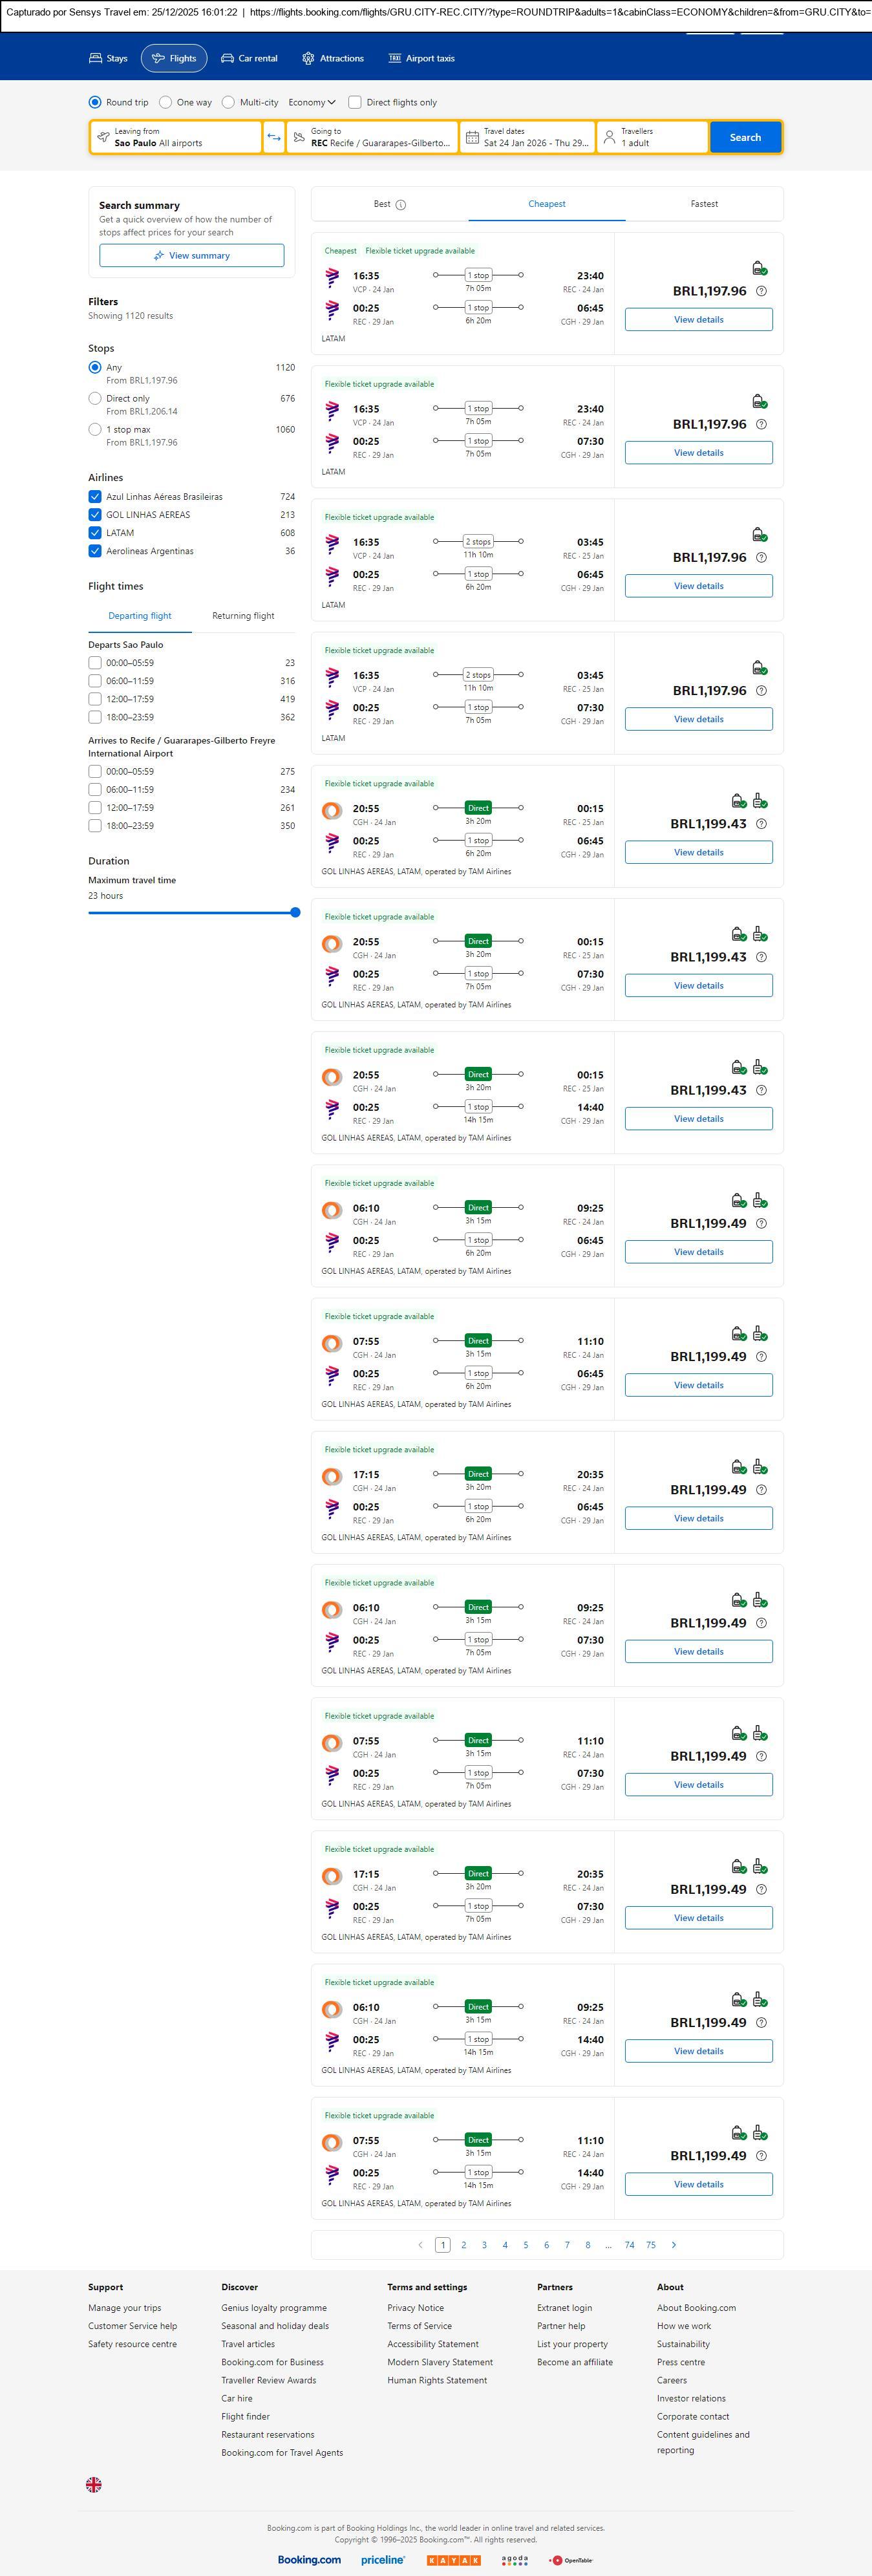This screenshot has height=2576, width=872.
Task: Switch to the Fastest sorting tab
Action: 704,204
